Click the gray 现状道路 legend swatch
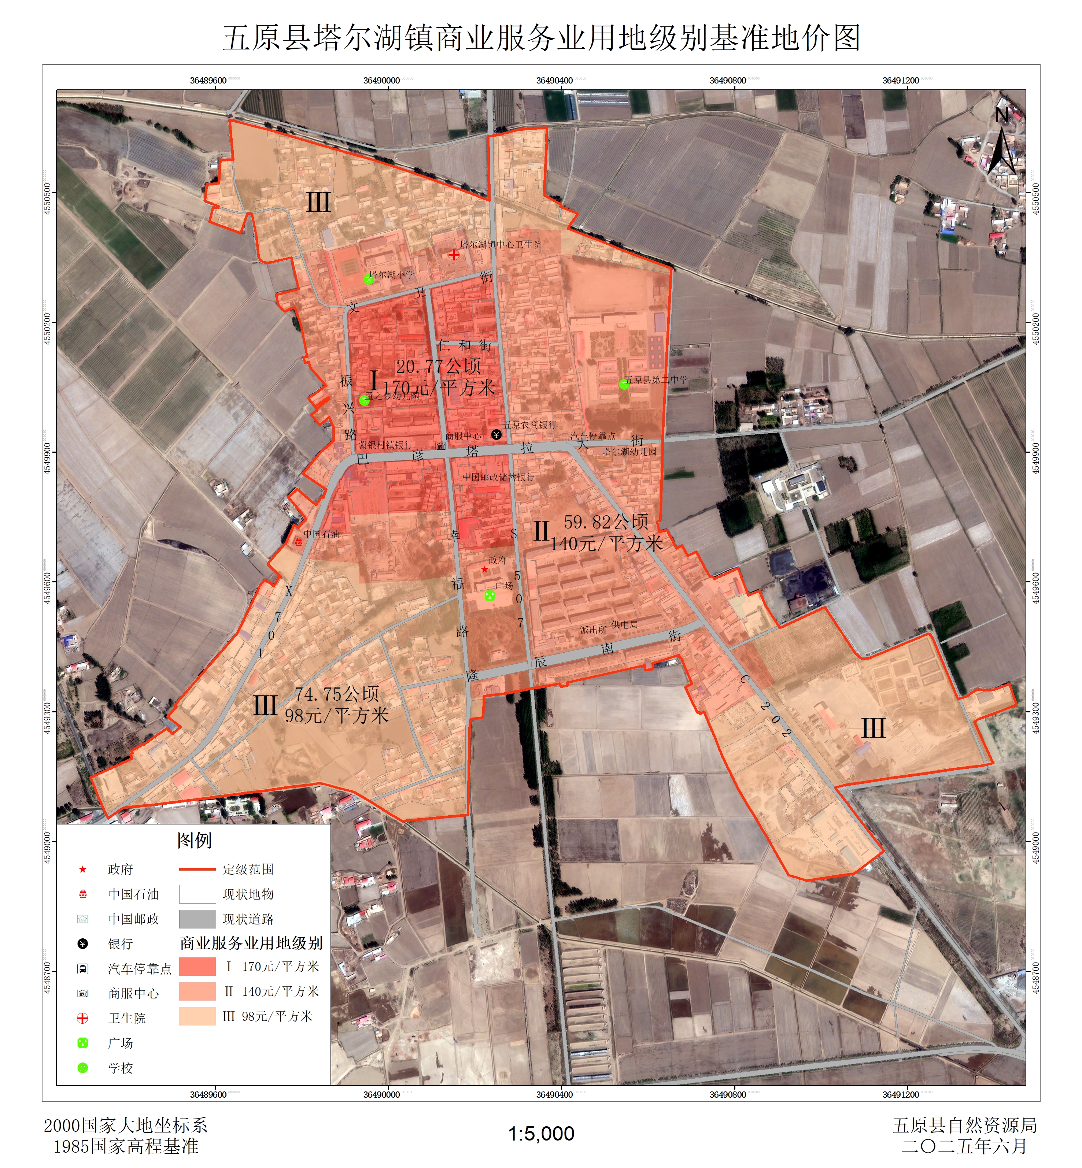This screenshot has height=1168, width=1082. pyautogui.click(x=197, y=919)
